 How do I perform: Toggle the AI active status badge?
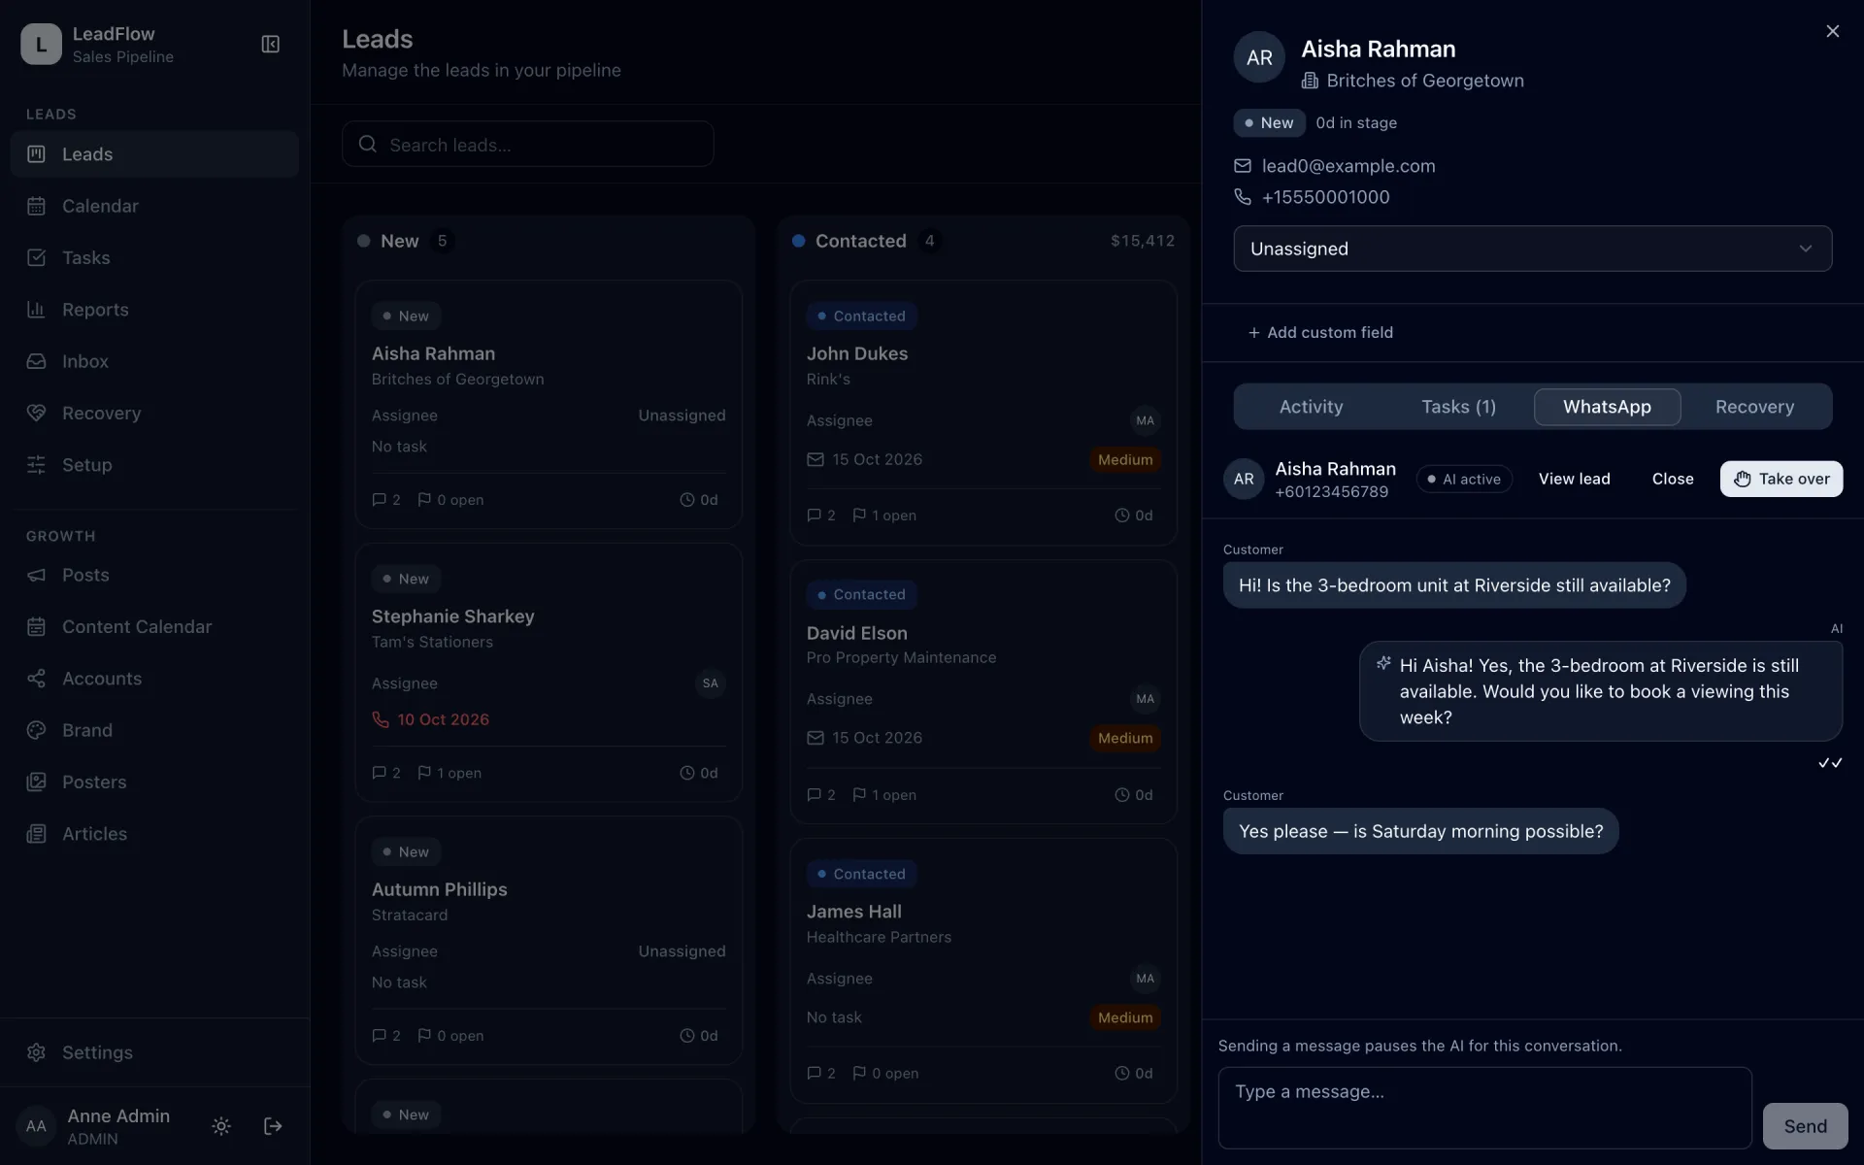point(1464,479)
